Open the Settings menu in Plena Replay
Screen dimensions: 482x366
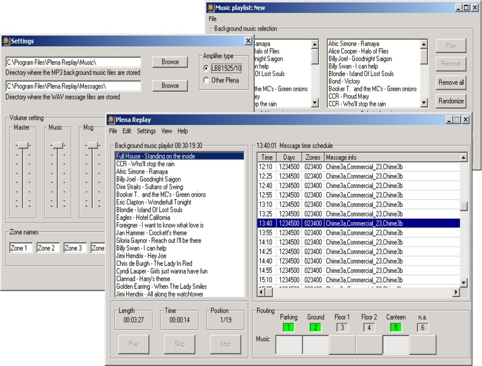[146, 131]
